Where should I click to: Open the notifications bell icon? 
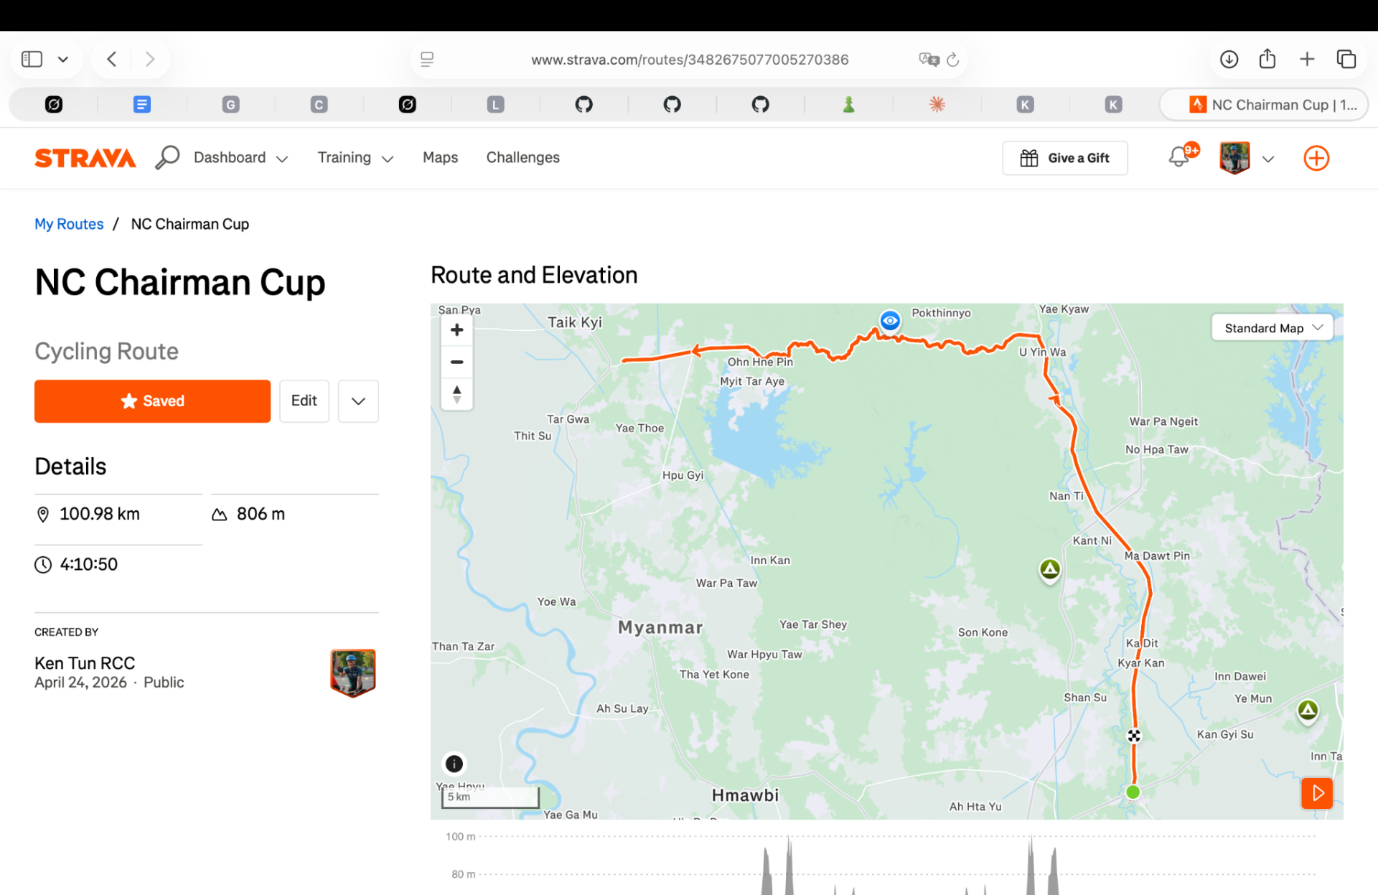tap(1179, 157)
